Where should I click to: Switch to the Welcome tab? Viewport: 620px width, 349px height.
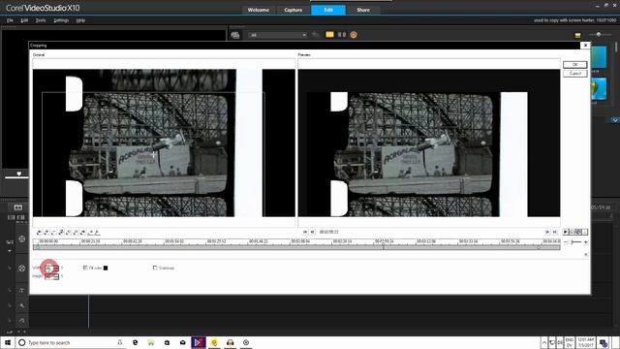coord(259,10)
